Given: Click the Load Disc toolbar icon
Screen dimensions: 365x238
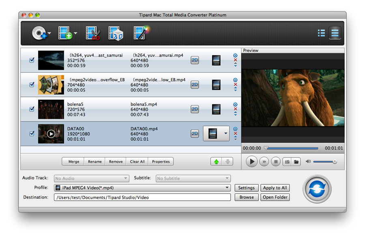Looking at the screenshot, I should pos(39,33).
